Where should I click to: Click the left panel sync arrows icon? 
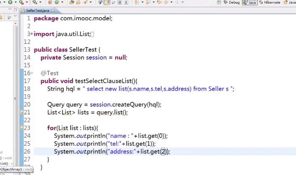pyautogui.click(x=1, y=17)
